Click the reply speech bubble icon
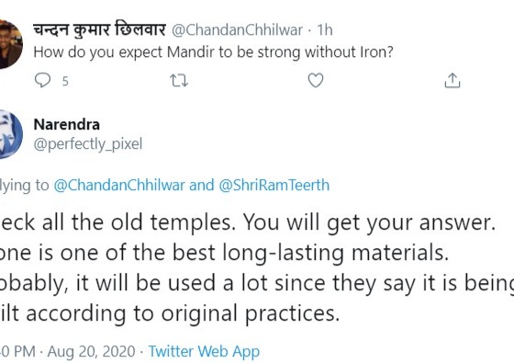 pos(42,80)
